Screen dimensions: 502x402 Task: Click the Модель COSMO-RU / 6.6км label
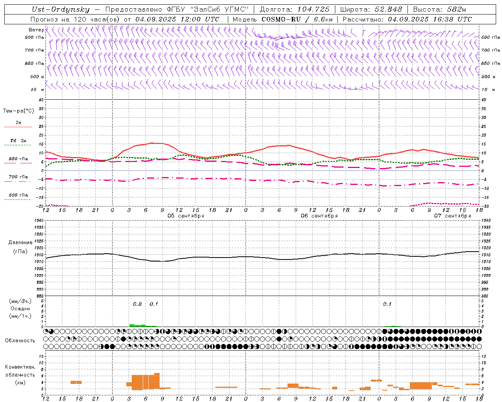283,19
